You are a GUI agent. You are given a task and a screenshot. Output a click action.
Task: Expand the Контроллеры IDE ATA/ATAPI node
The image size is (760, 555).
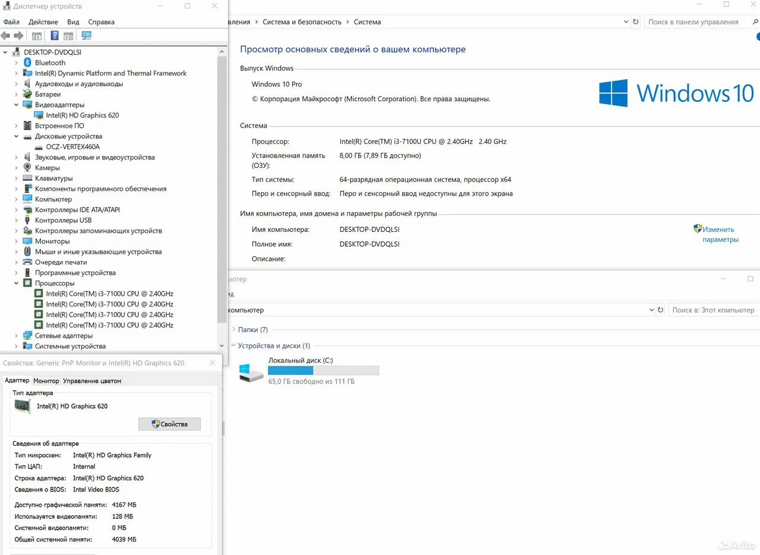tap(17, 210)
